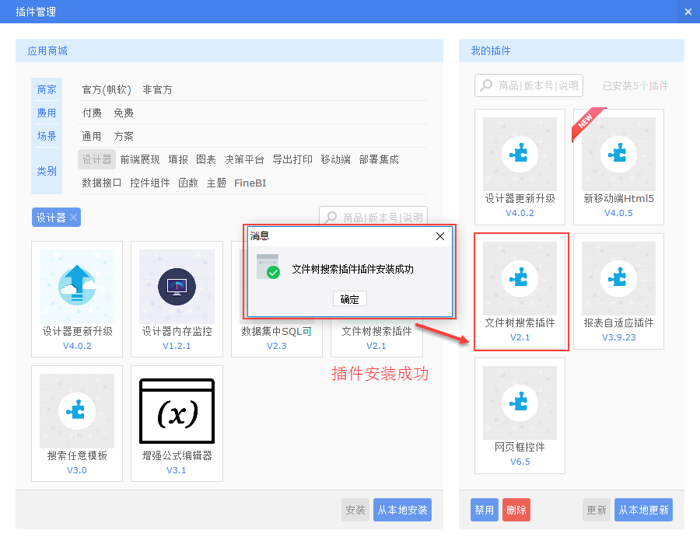The width and height of the screenshot is (700, 544).
Task: Click V6.5 version under 网页框控件
Action: point(520,462)
